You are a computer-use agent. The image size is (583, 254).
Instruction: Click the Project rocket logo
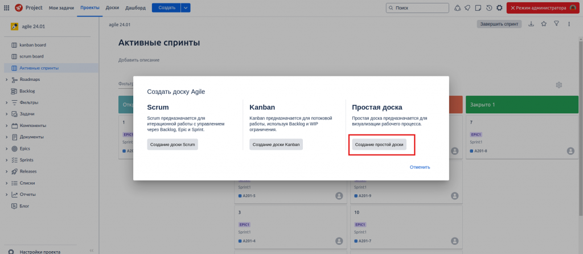pos(19,8)
